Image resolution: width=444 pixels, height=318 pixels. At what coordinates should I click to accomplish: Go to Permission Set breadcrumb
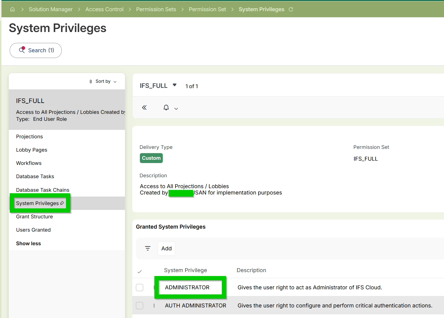click(x=207, y=9)
